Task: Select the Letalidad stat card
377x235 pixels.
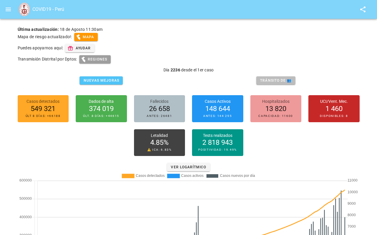Action: point(159,142)
